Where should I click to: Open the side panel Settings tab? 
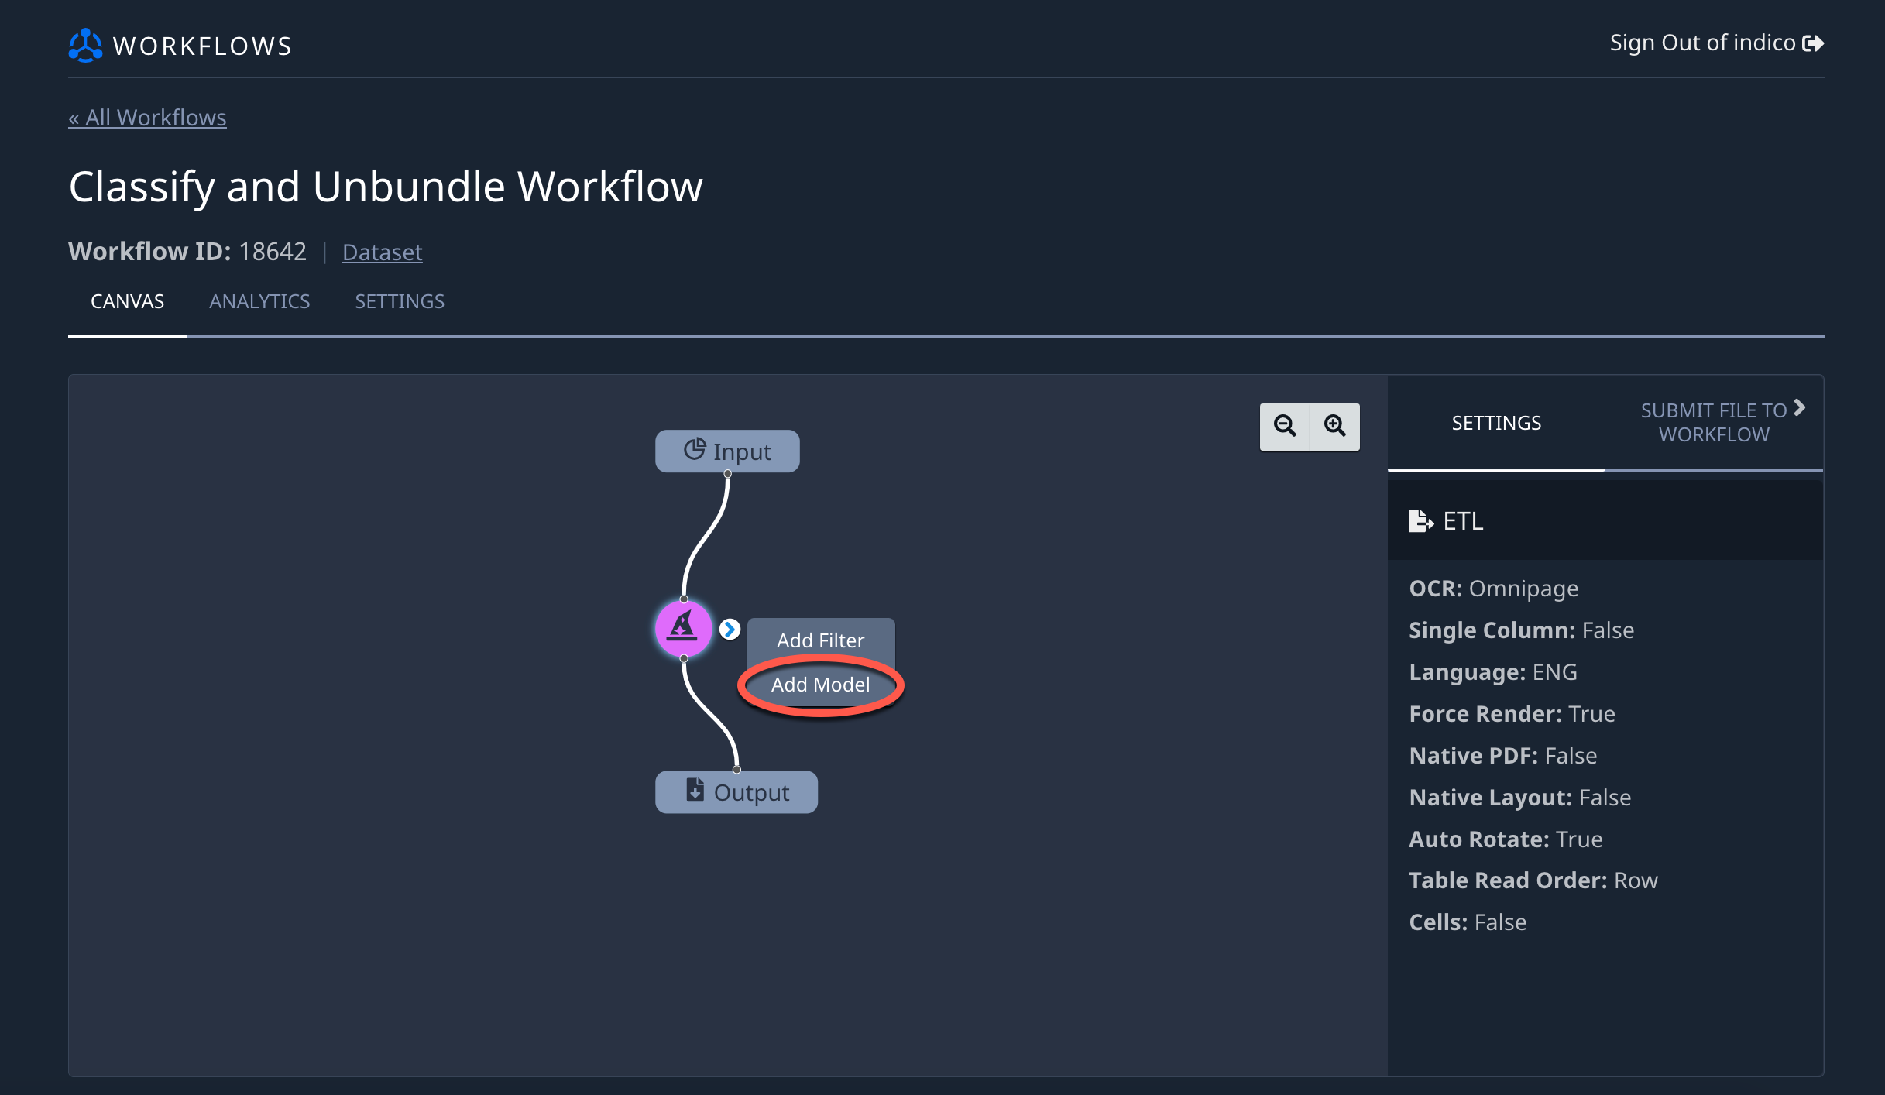click(x=1496, y=423)
